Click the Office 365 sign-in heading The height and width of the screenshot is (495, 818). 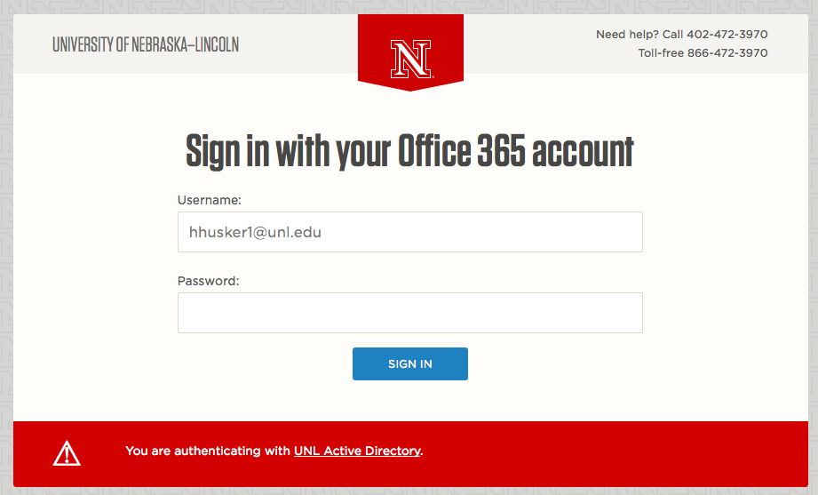410,151
